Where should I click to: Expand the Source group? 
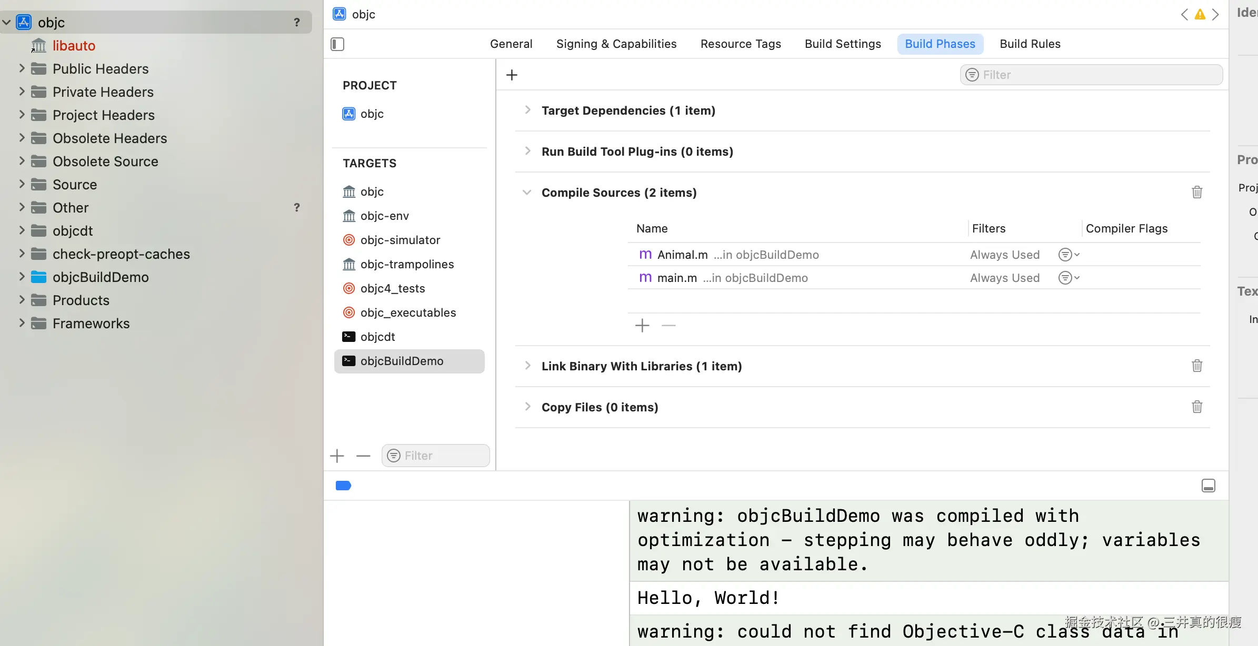[22, 184]
